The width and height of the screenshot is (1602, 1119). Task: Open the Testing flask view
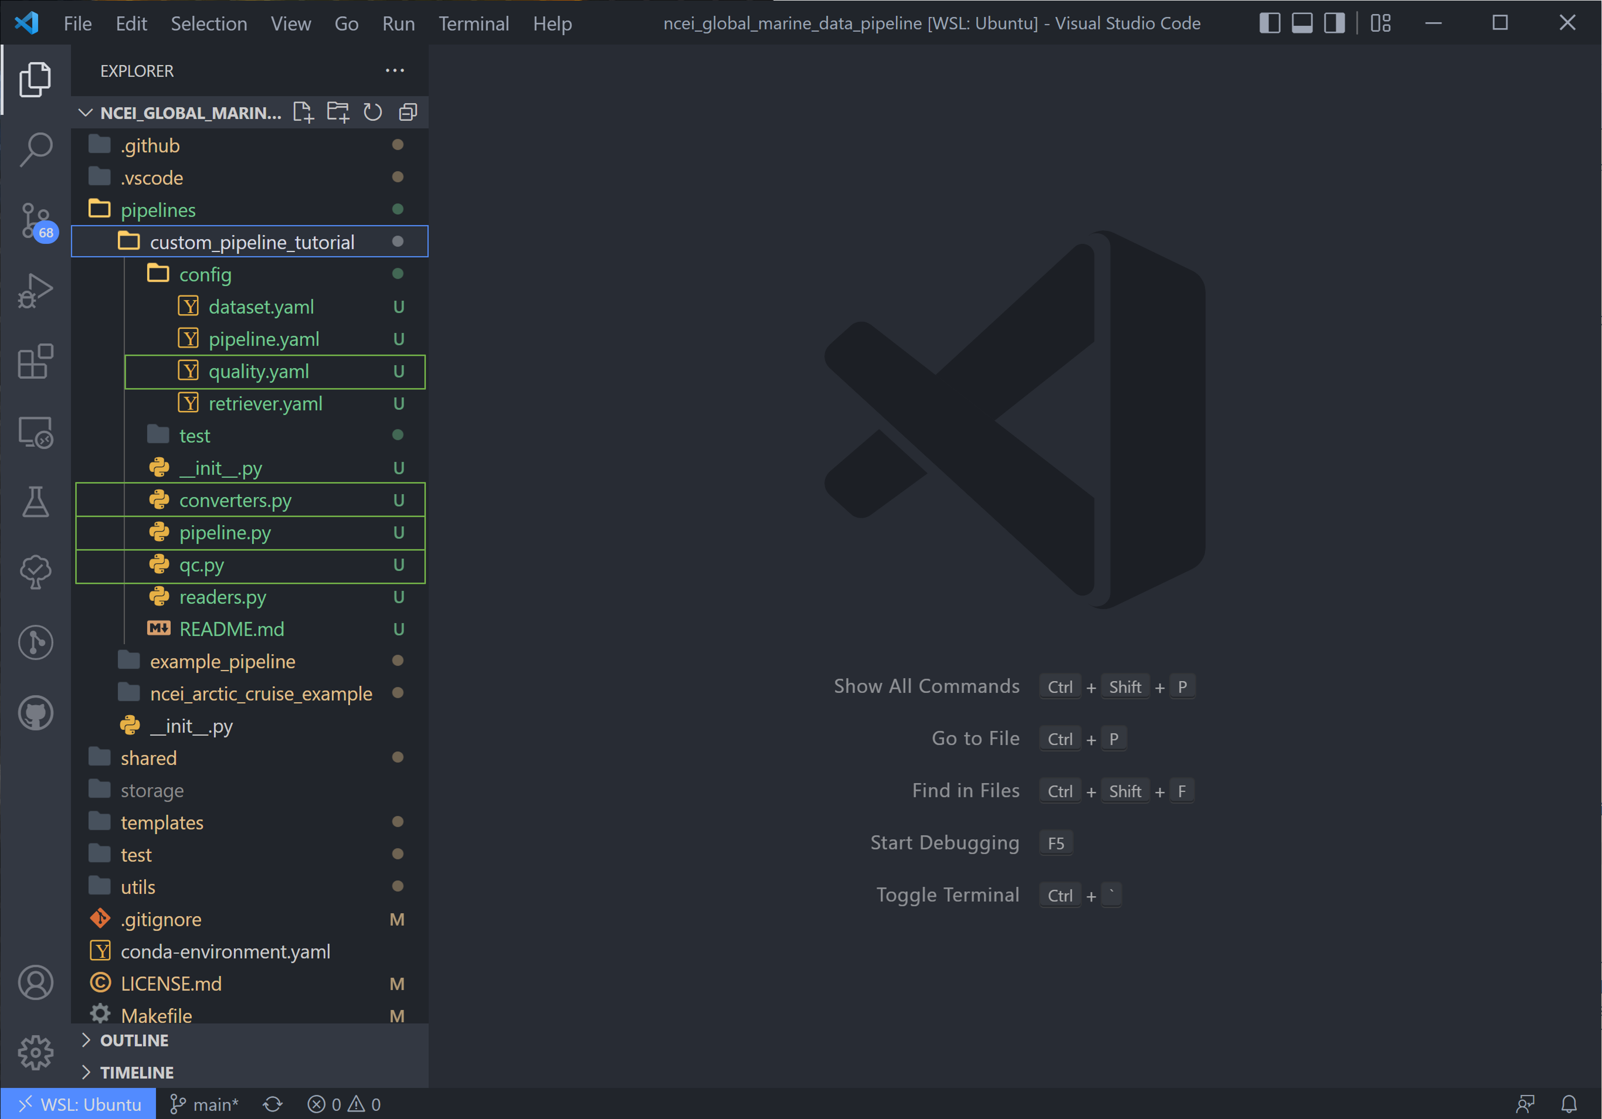(36, 502)
